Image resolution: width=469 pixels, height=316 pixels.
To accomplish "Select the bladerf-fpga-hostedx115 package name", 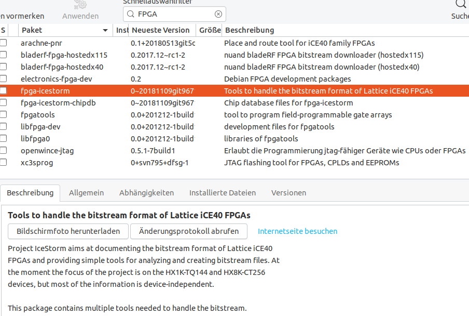I will point(64,55).
